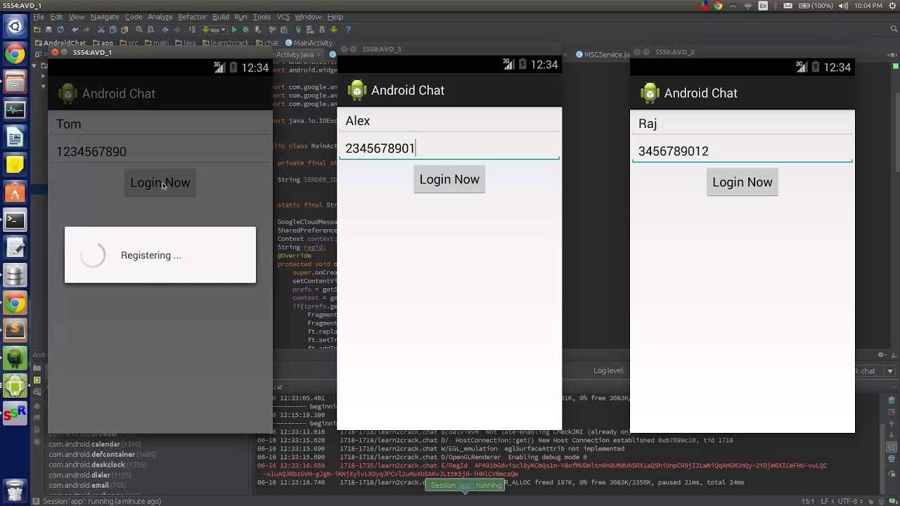Click the Copy icon in toolbar
Viewport: 900px width, 506px height.
[112, 30]
